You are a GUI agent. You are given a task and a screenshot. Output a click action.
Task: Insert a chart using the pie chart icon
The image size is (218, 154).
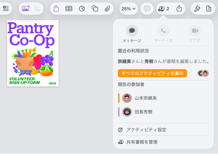(x=82, y=9)
